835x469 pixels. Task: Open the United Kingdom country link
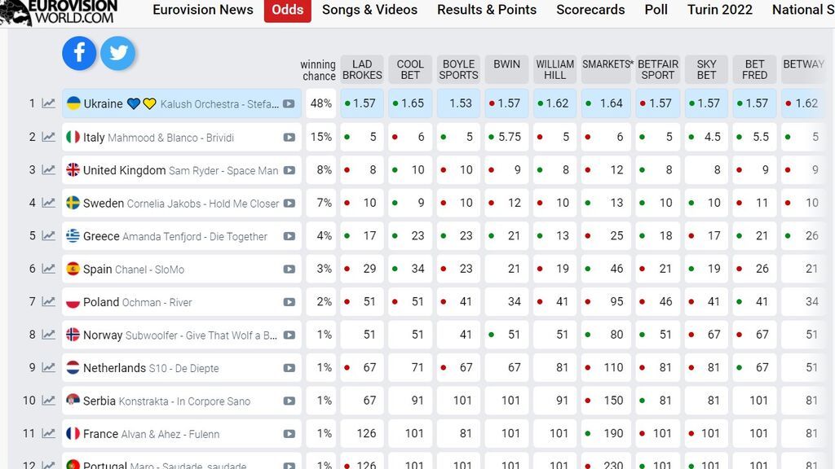pos(124,170)
